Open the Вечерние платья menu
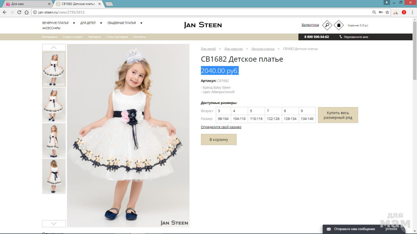The image size is (417, 234). [x=55, y=23]
